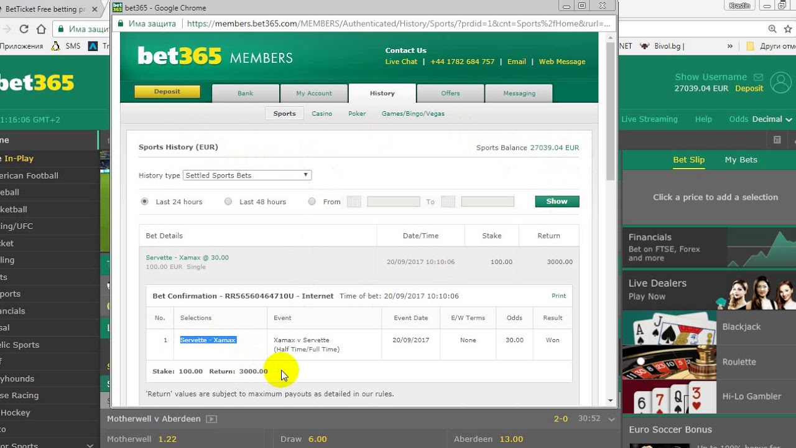Click the scrollbar down arrow in popup
The width and height of the screenshot is (796, 448).
pos(610,401)
